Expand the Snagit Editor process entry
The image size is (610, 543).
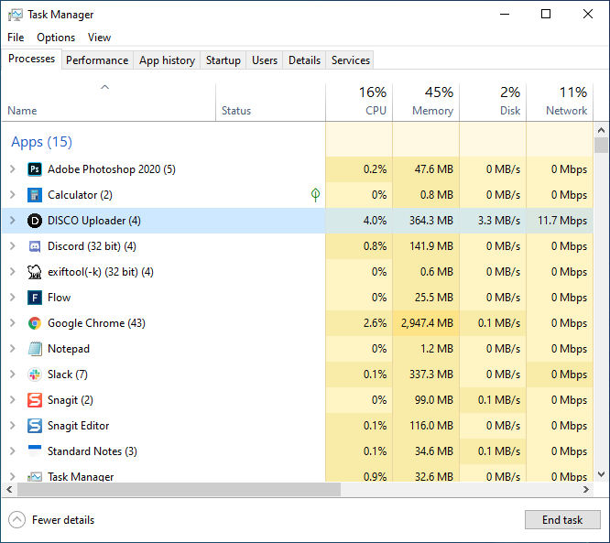13,426
